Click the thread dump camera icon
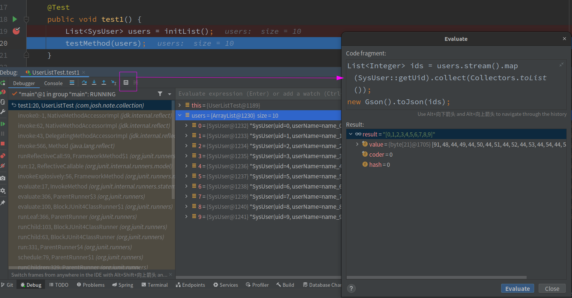Image resolution: width=572 pixels, height=298 pixels. click(3, 178)
